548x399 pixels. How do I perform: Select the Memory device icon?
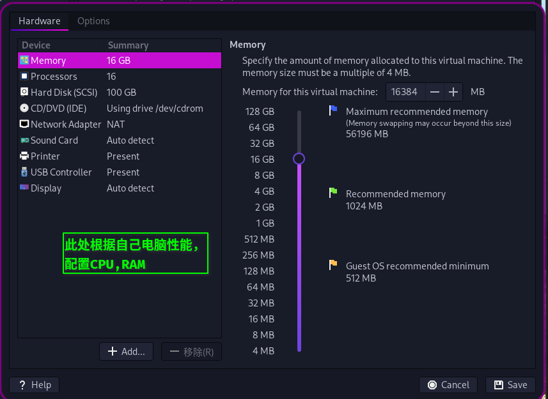pos(24,61)
